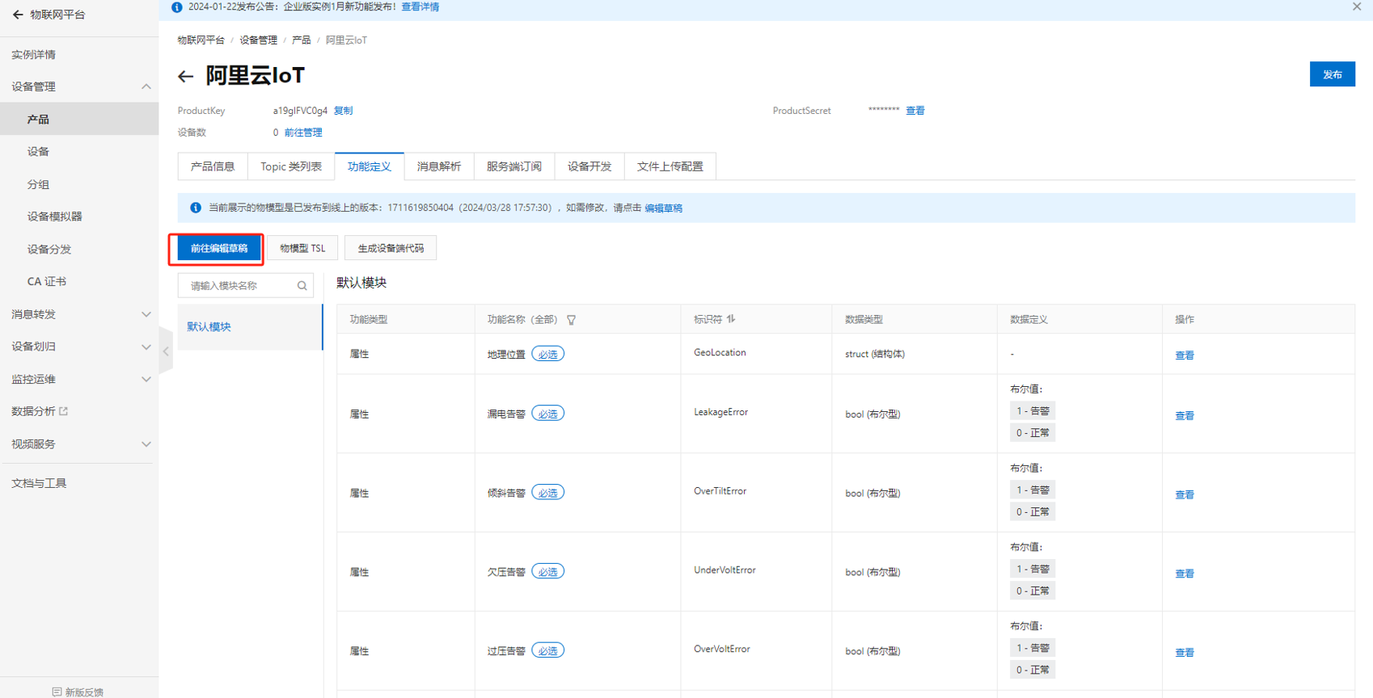Select 产品 in the sidebar

pyautogui.click(x=79, y=120)
